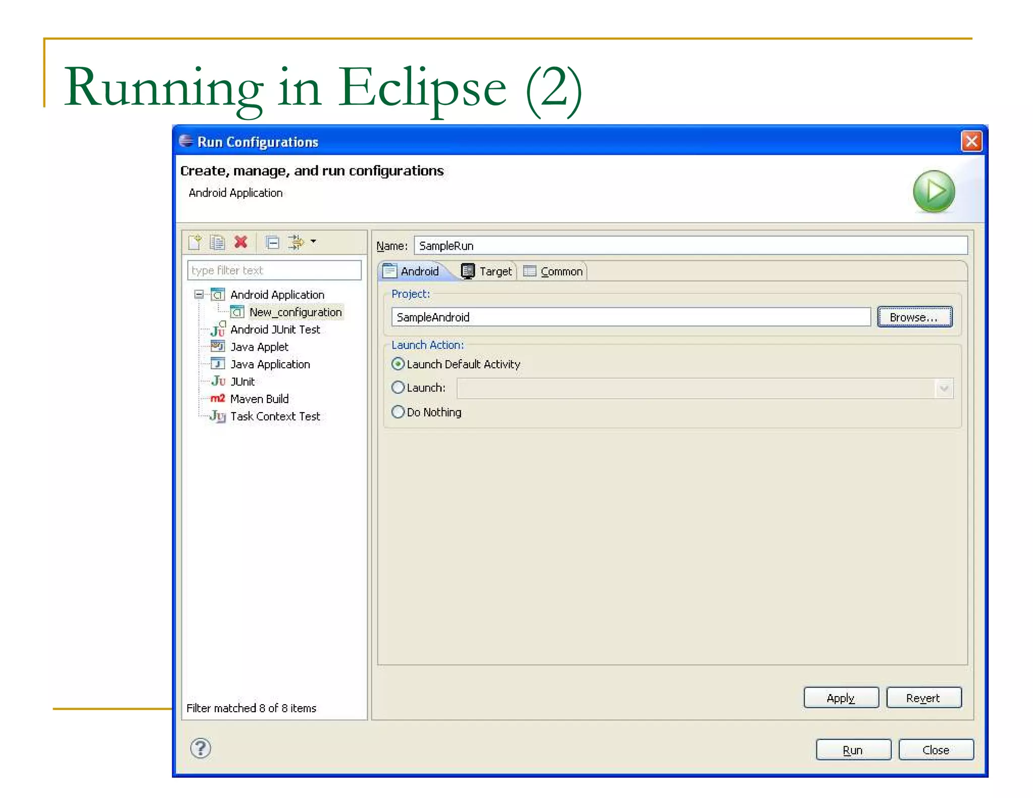
Task: Switch to the Target tab
Action: pyautogui.click(x=487, y=271)
